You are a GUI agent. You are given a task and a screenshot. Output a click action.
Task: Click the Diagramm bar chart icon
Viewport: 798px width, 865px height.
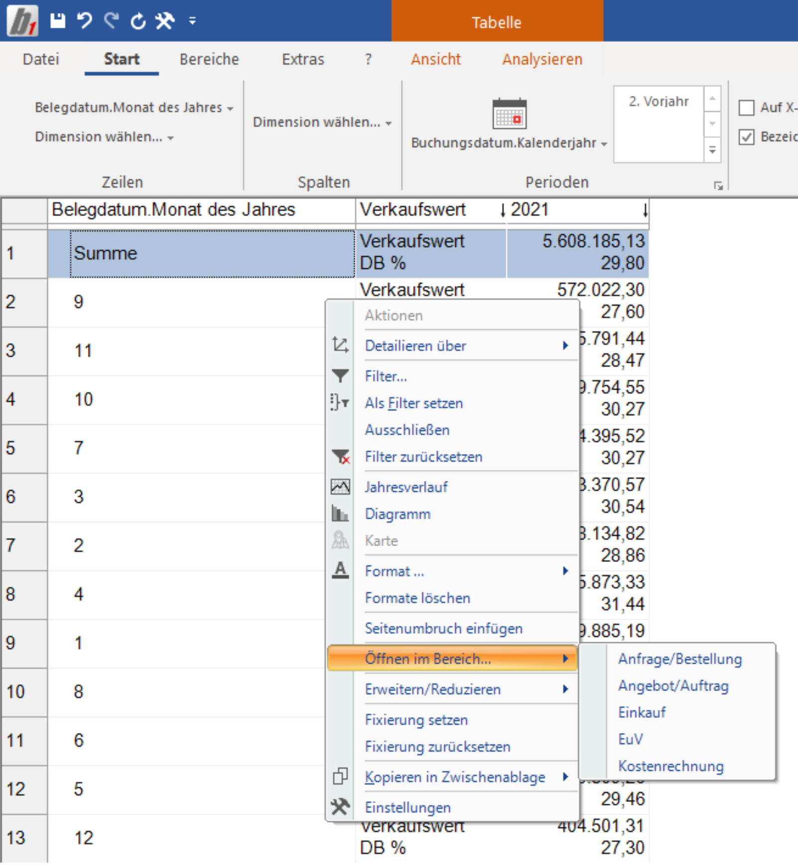[x=340, y=513]
